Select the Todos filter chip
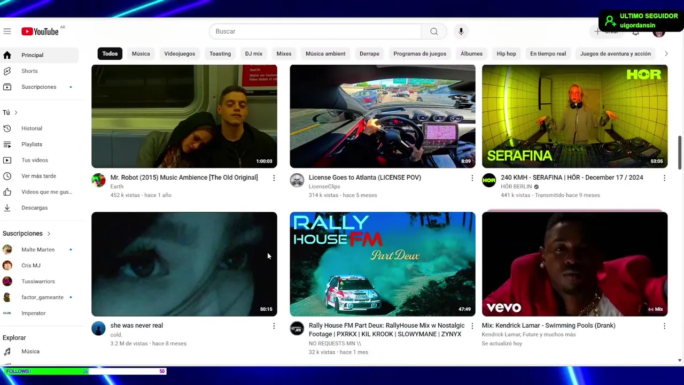 point(110,53)
